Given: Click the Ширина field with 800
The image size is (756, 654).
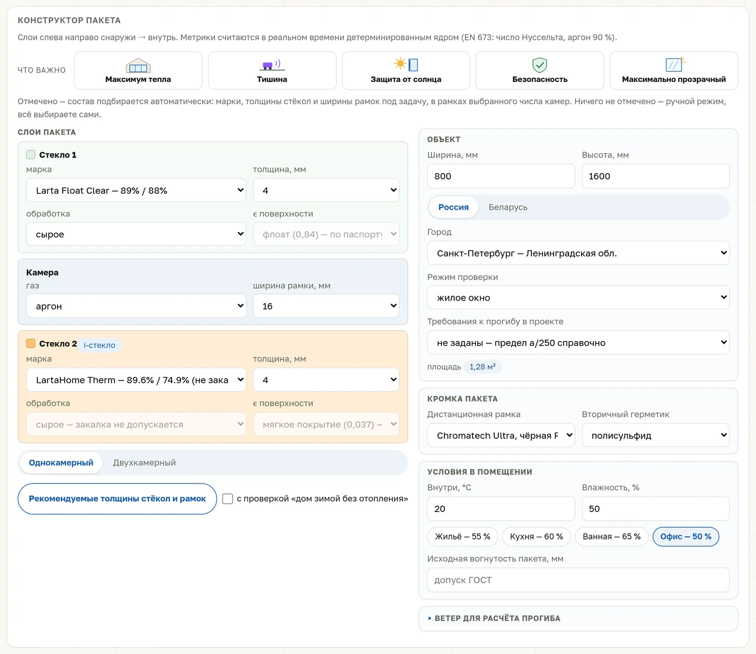Looking at the screenshot, I should pyautogui.click(x=501, y=176).
